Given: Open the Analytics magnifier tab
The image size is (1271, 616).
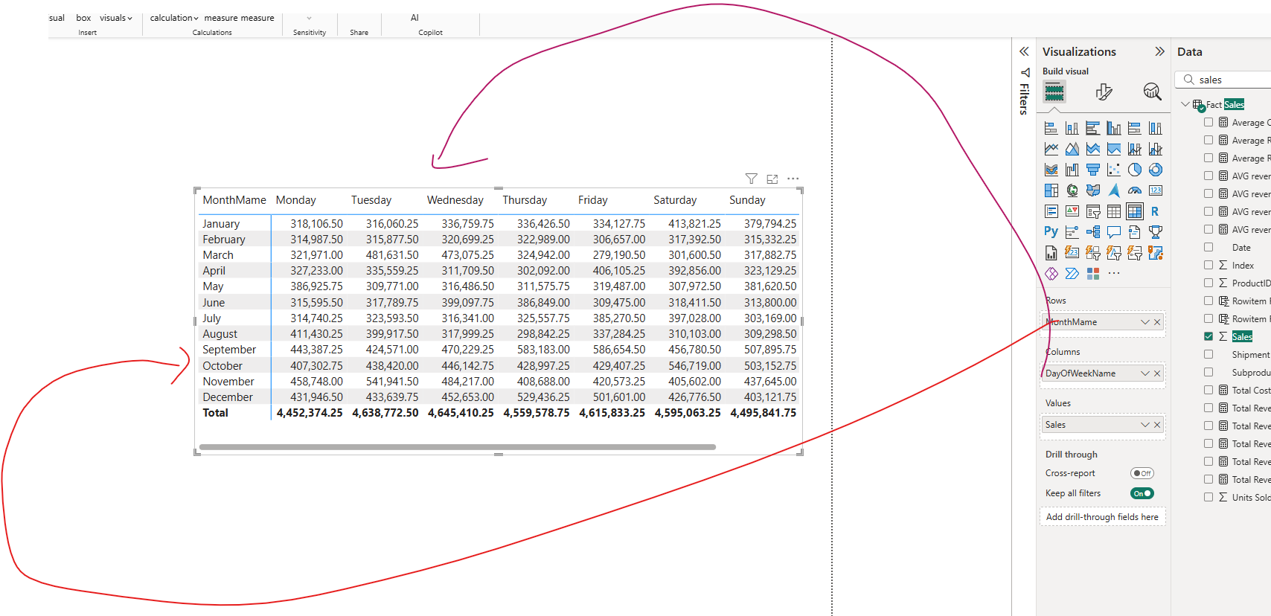Looking at the screenshot, I should pyautogui.click(x=1152, y=92).
